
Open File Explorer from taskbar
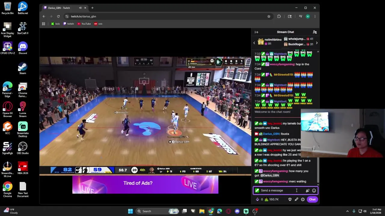(x=202, y=211)
